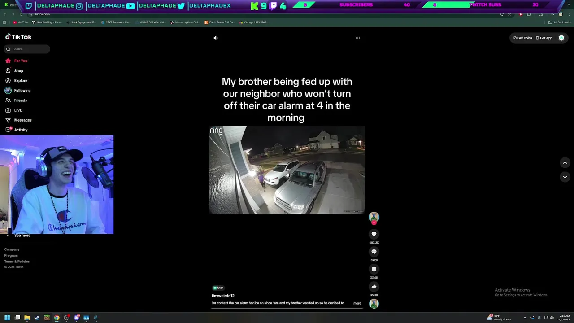
Task: Open Task View on taskbar
Action: click(17, 318)
